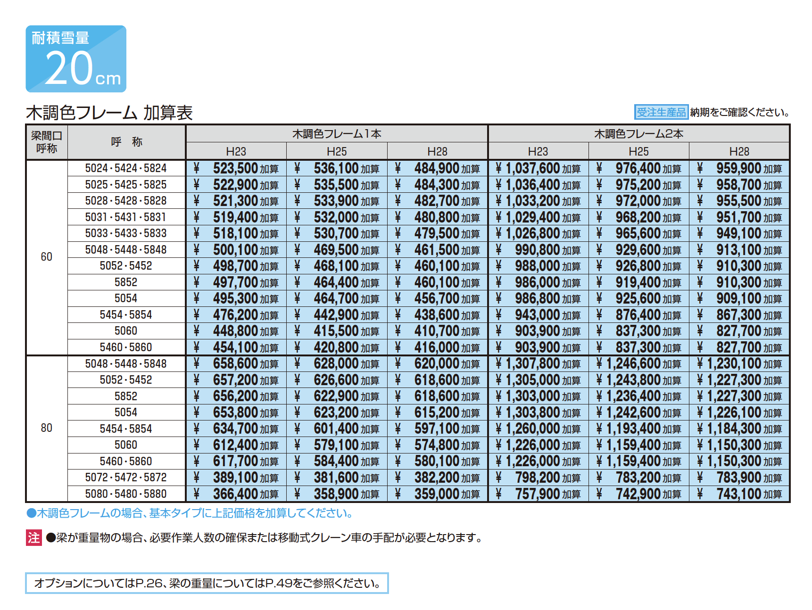Image resolution: width=812 pixels, height=610 pixels.
Task: Click the blue bullet before 木調色フレームの場合
Action: coord(31,513)
